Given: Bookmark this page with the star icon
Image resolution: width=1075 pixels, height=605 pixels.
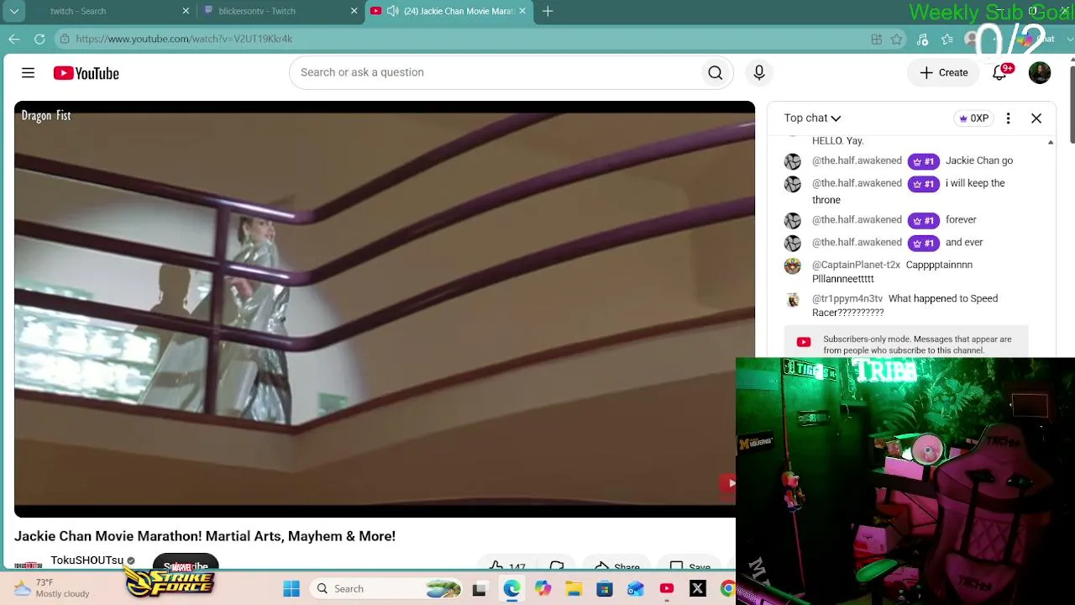Looking at the screenshot, I should [897, 39].
